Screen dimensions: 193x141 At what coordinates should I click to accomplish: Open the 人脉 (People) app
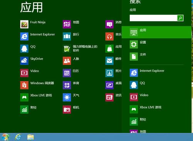point(71,61)
